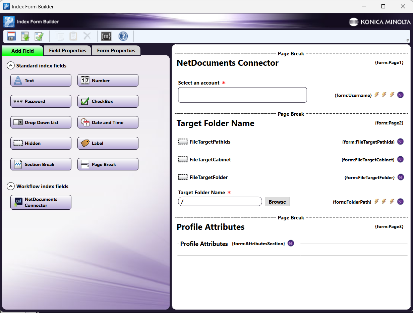The height and width of the screenshot is (313, 413).
Task: Select the Profile Attributes page heading
Action: (211, 227)
